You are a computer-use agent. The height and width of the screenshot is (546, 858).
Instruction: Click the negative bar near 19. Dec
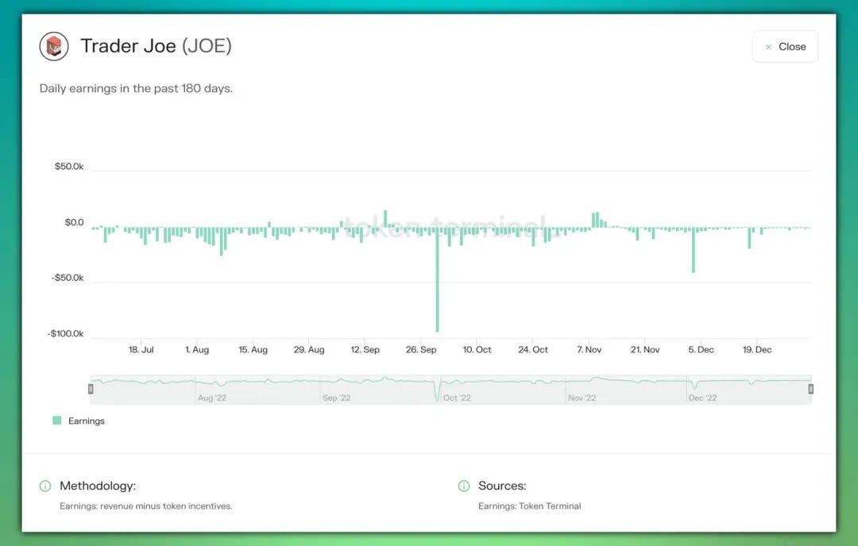pos(750,238)
